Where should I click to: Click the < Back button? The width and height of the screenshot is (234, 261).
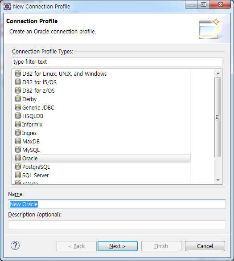point(77,246)
